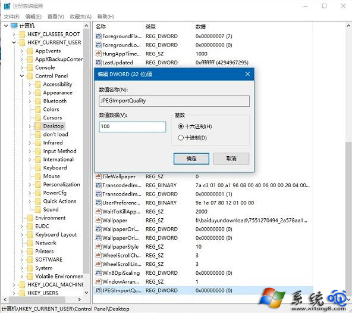The width and height of the screenshot is (352, 313).
Task: Select the decimal (D) radio option
Action: point(181,138)
